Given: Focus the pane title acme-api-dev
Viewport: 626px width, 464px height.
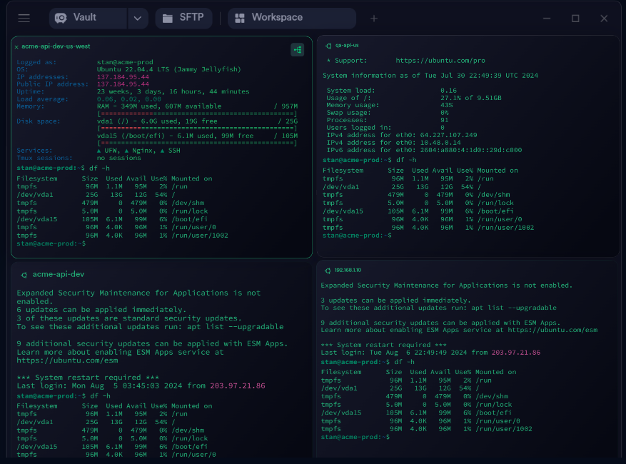Looking at the screenshot, I should (x=59, y=274).
